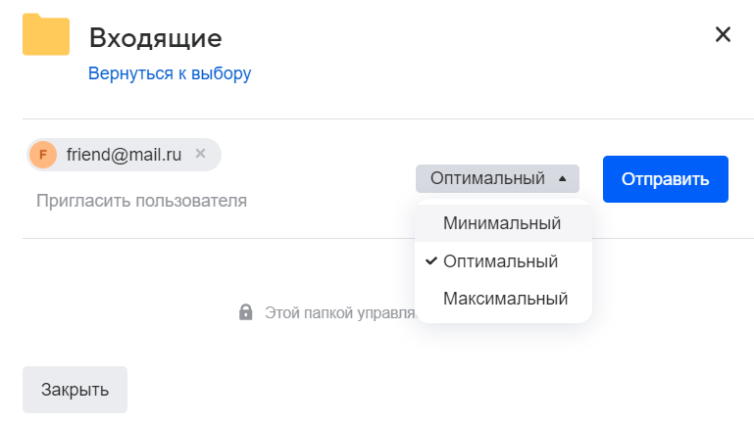Screen dimensions: 754x424
Task: Click the padlock icon
Action: pyautogui.click(x=246, y=313)
